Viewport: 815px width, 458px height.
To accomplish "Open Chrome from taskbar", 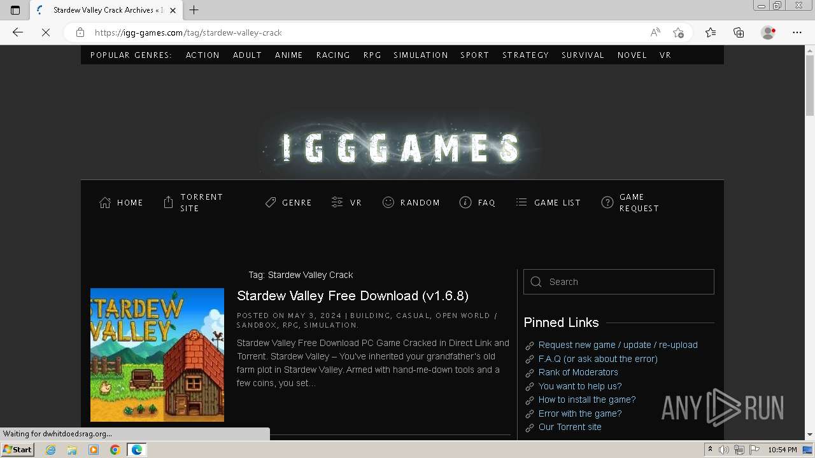I will pos(115,450).
